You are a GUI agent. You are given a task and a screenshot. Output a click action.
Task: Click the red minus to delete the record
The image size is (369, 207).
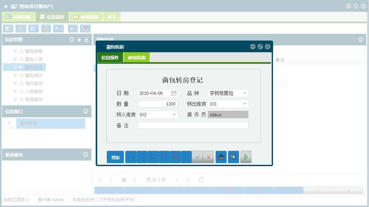175,157
